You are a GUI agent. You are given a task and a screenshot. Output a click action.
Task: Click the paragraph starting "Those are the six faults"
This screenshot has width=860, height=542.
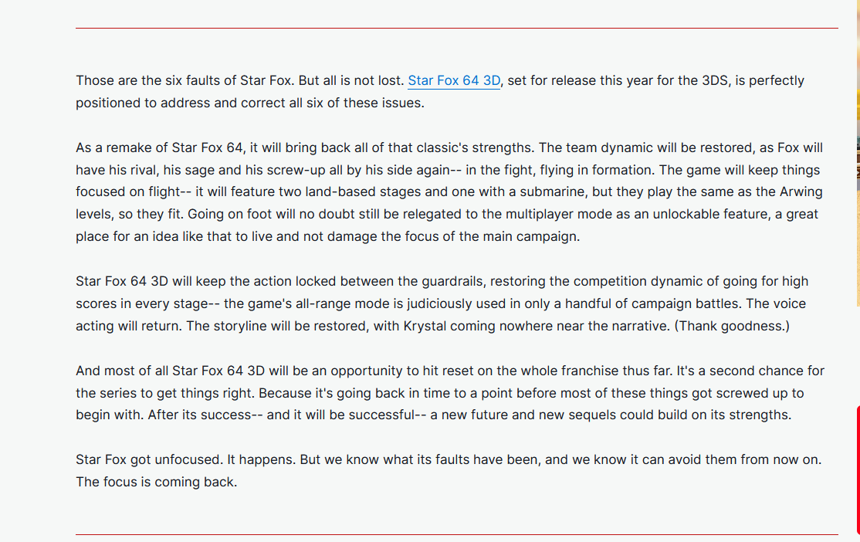coord(440,92)
